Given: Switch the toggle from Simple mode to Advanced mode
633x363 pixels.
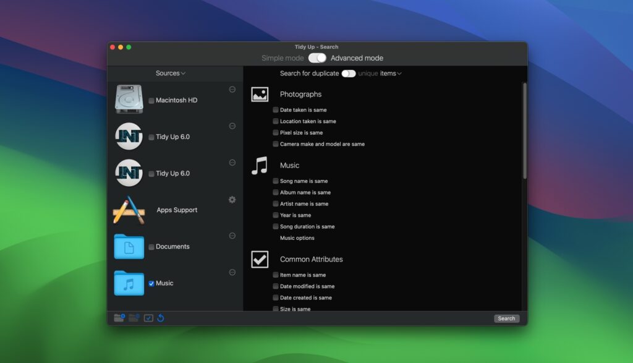Looking at the screenshot, I should pyautogui.click(x=316, y=58).
